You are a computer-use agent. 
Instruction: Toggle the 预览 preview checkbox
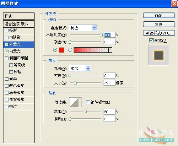(x=151, y=41)
